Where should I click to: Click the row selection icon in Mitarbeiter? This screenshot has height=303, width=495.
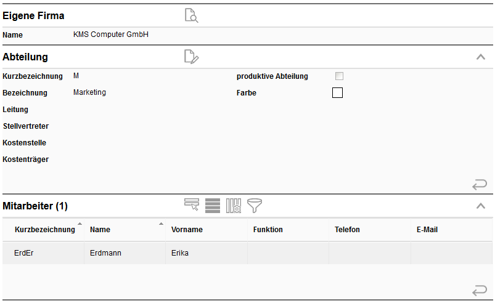pyautogui.click(x=192, y=206)
